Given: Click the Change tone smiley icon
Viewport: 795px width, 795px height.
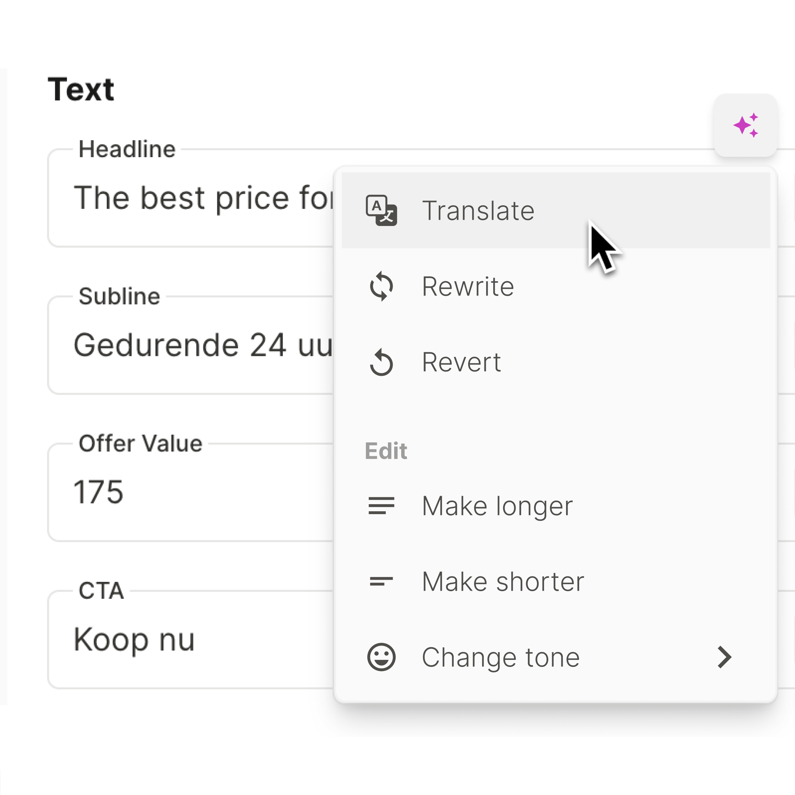Looking at the screenshot, I should 381,657.
